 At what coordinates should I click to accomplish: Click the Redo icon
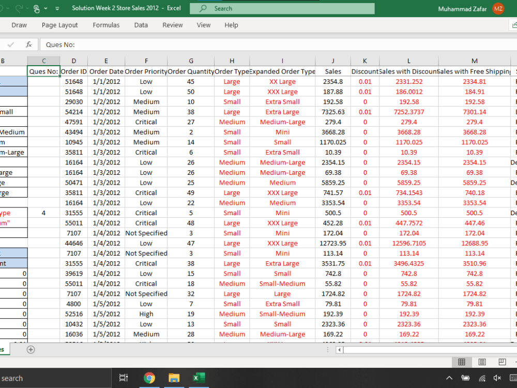tap(19, 8)
